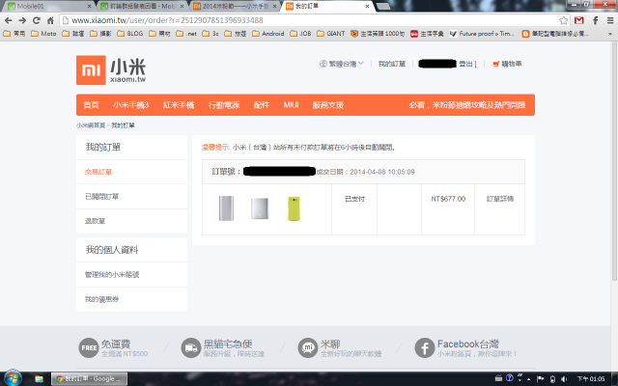This screenshot has width=618, height=386.
Task: Click the page vertical scrollbar
Action: (614, 161)
